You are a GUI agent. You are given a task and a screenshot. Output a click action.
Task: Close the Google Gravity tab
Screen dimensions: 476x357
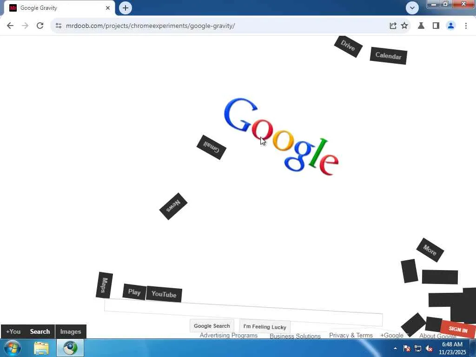pyautogui.click(x=108, y=8)
